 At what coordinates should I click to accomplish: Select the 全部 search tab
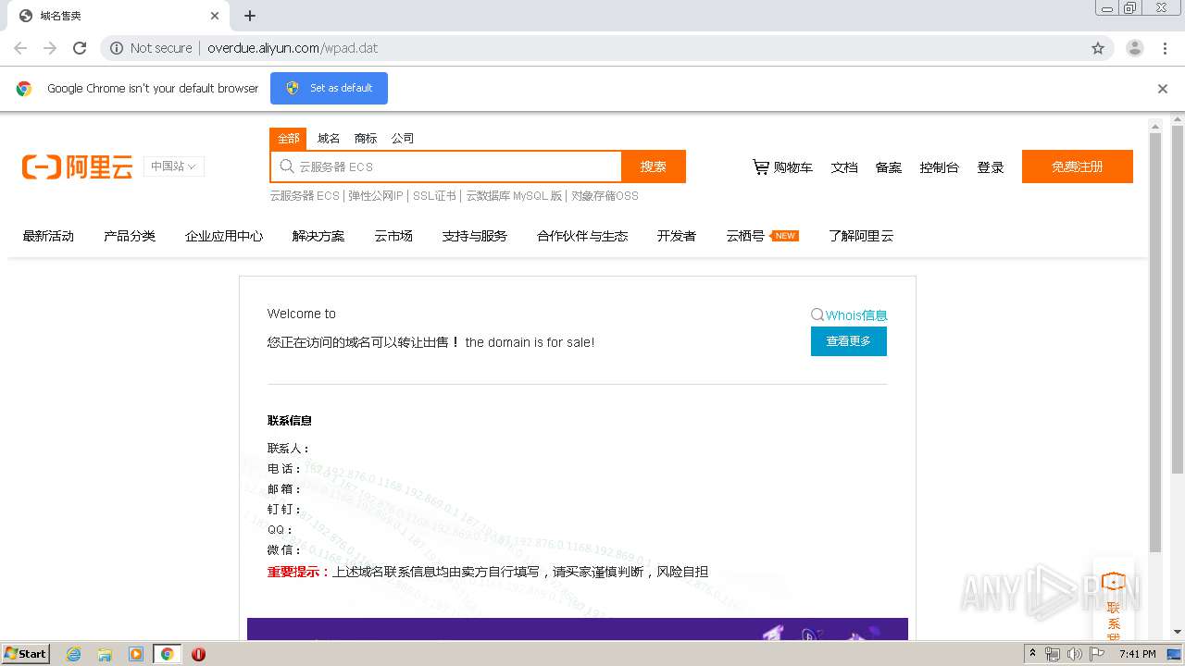(288, 139)
